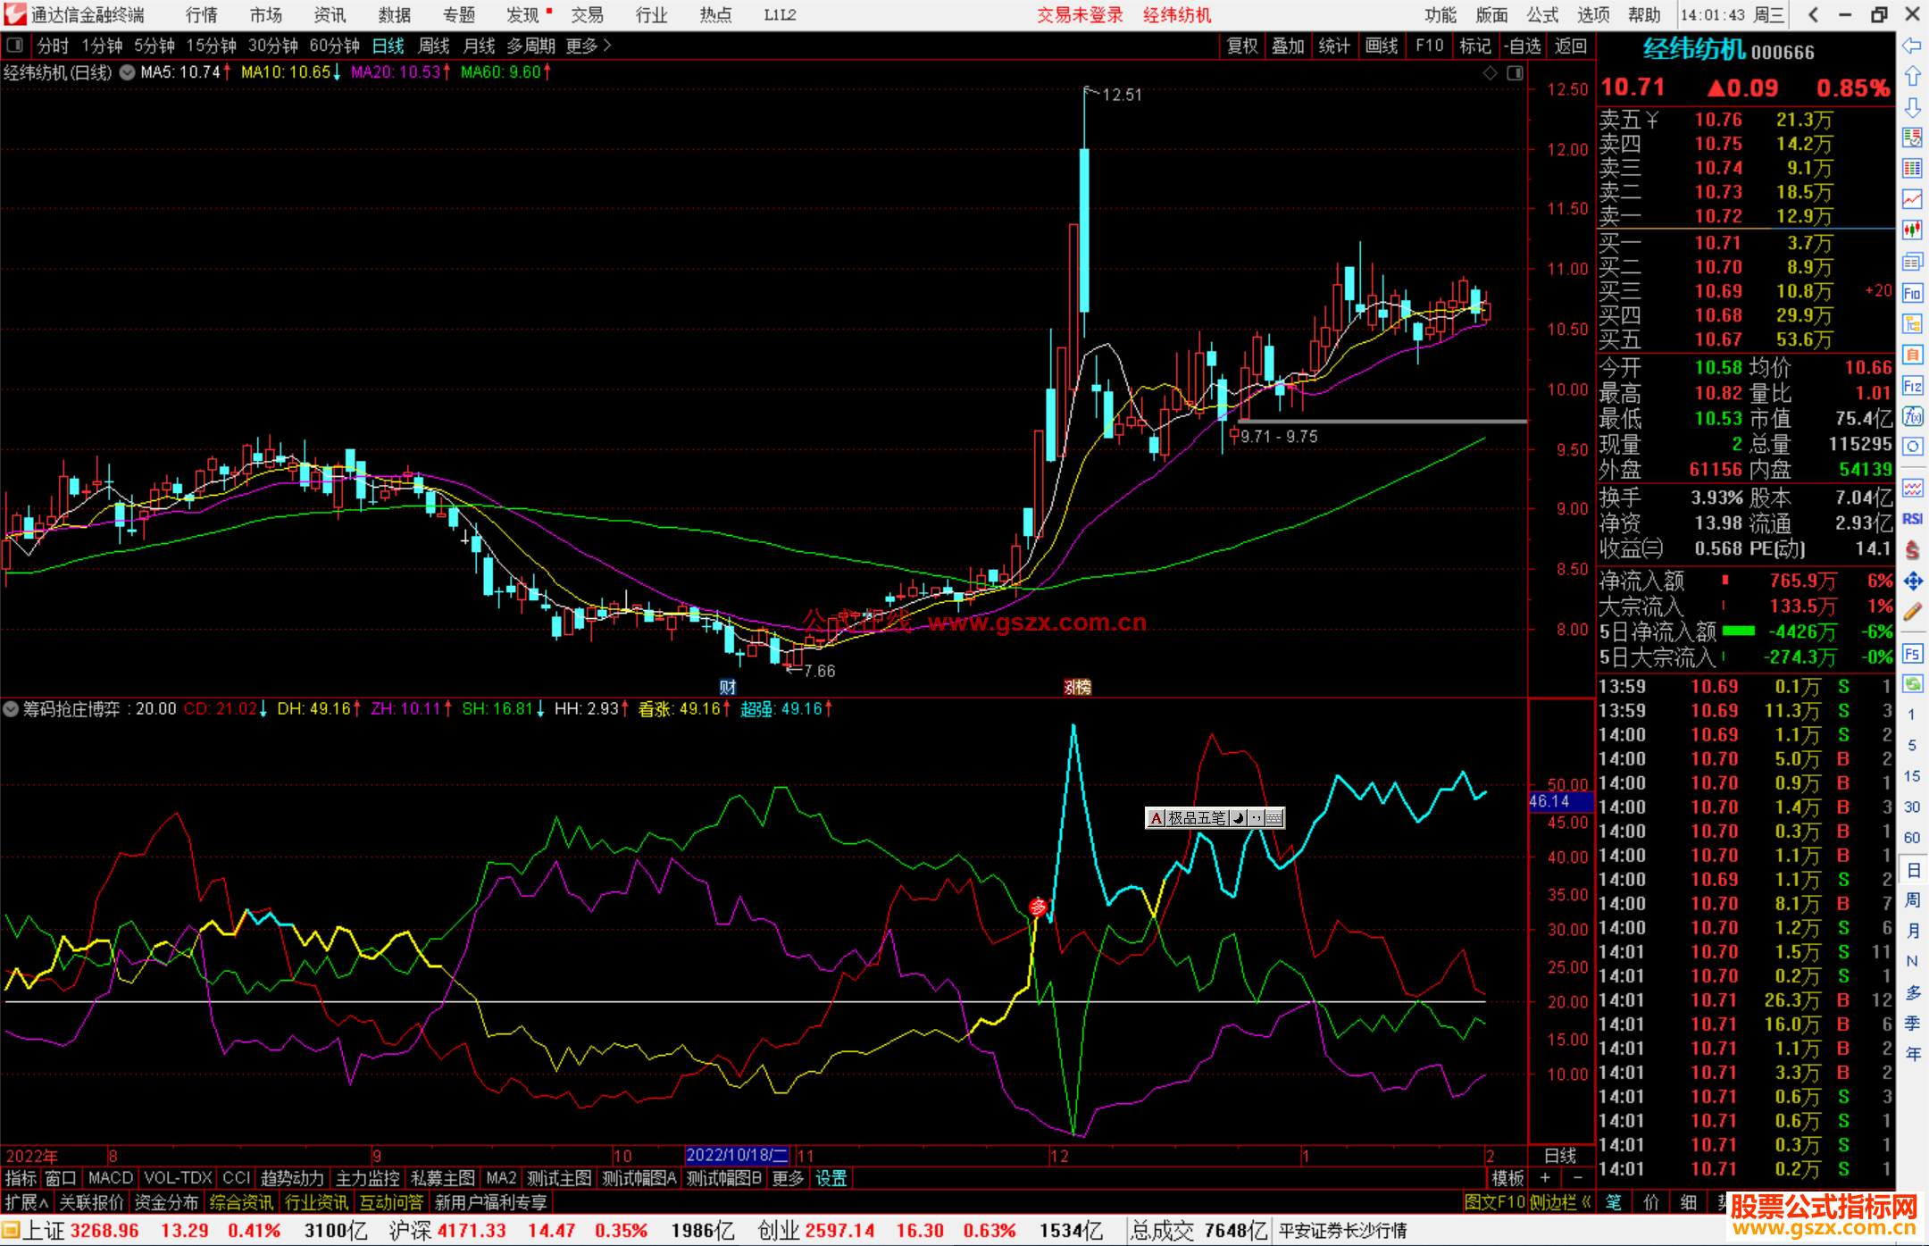
Task: Open the F10 company info sidebar icon
Action: coord(1912,293)
